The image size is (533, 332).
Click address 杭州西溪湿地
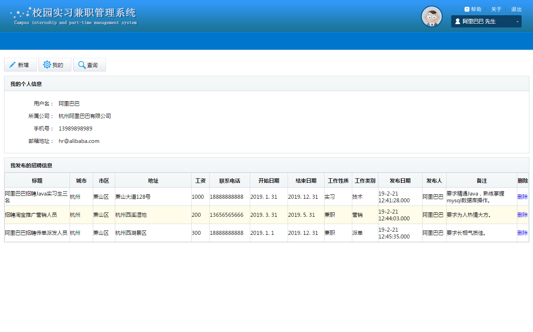pyautogui.click(x=131, y=215)
